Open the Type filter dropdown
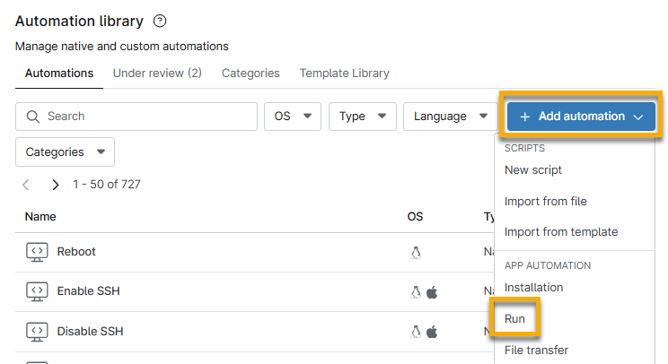This screenshot has height=364, width=668. 363,117
